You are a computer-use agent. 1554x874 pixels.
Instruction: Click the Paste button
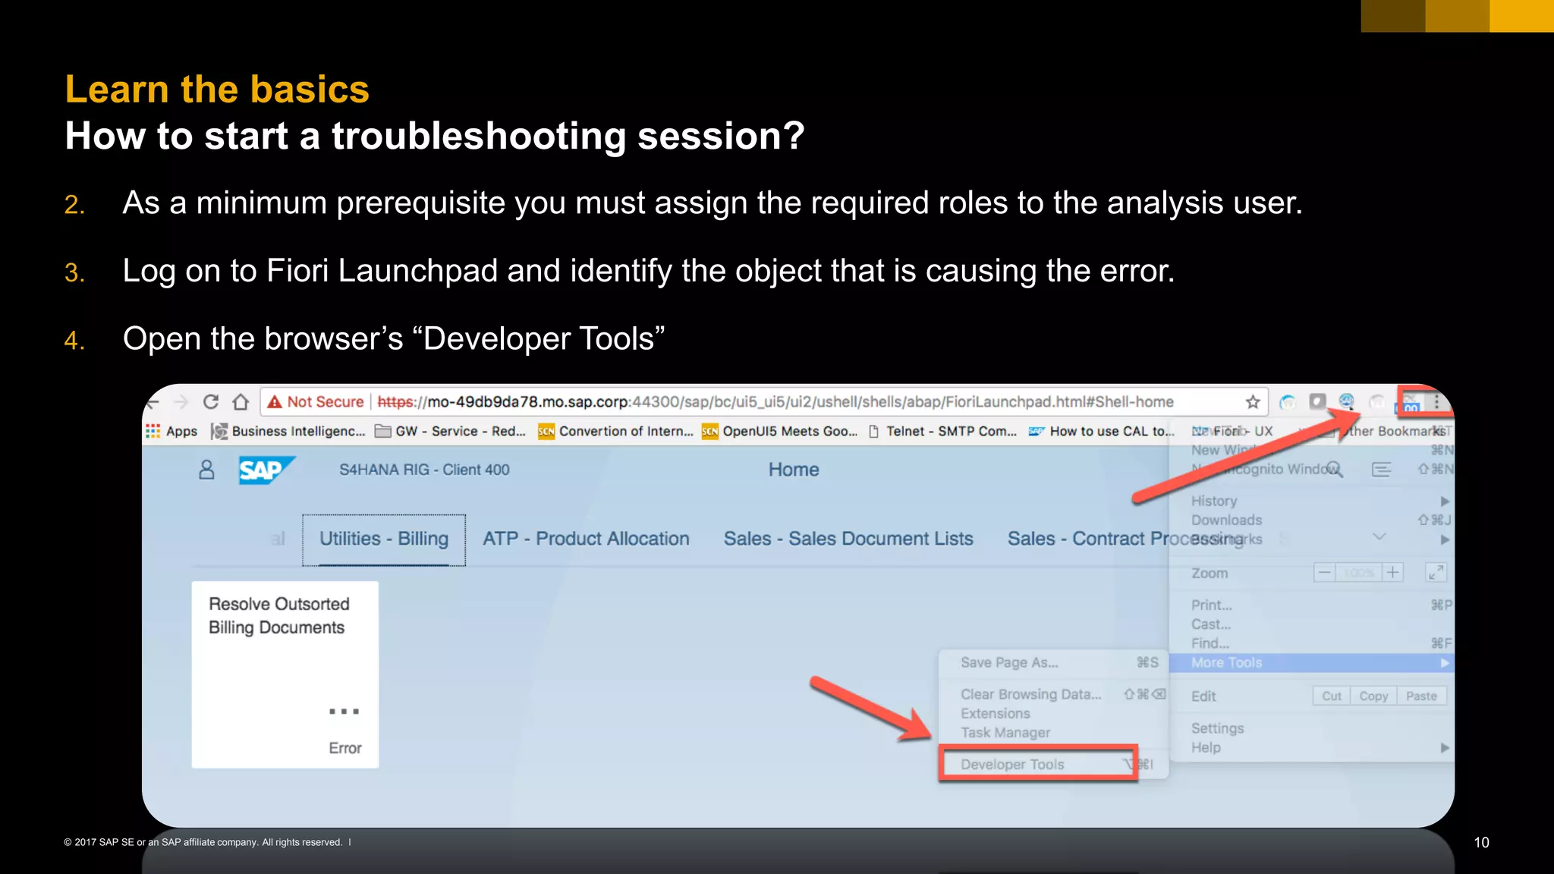pos(1421,696)
